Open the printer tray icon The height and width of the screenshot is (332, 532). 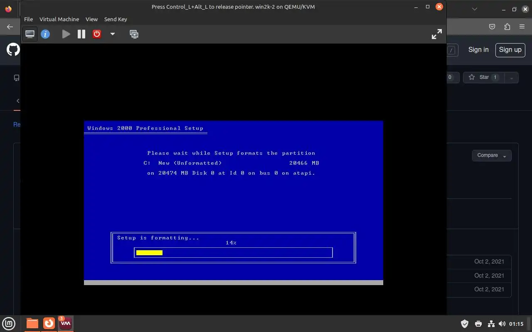[478, 324]
